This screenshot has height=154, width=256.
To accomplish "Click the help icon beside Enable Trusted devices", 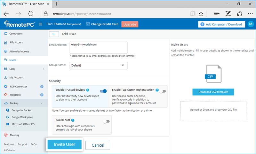I will point(88,90).
